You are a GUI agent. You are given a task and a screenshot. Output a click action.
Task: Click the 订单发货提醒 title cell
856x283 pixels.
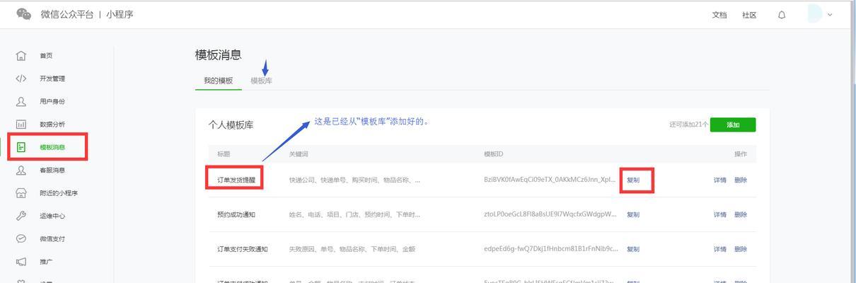click(x=236, y=180)
